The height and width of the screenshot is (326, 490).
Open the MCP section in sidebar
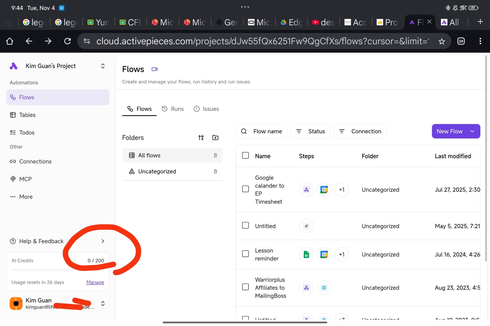26,179
